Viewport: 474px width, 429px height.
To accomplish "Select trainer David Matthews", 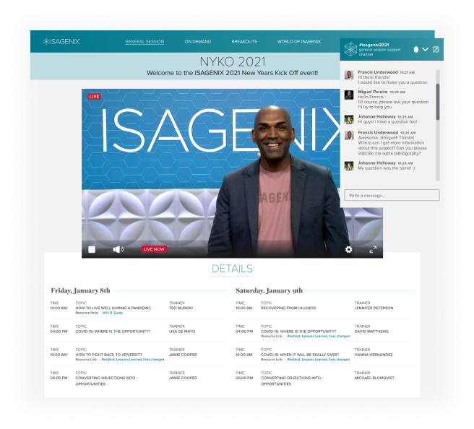I will click(371, 331).
